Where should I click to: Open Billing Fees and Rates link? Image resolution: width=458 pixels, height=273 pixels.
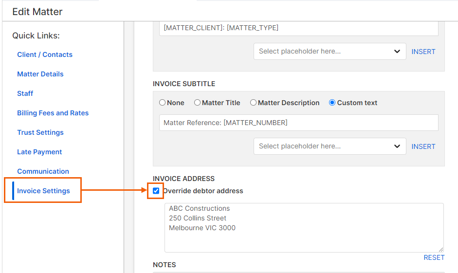click(x=53, y=113)
